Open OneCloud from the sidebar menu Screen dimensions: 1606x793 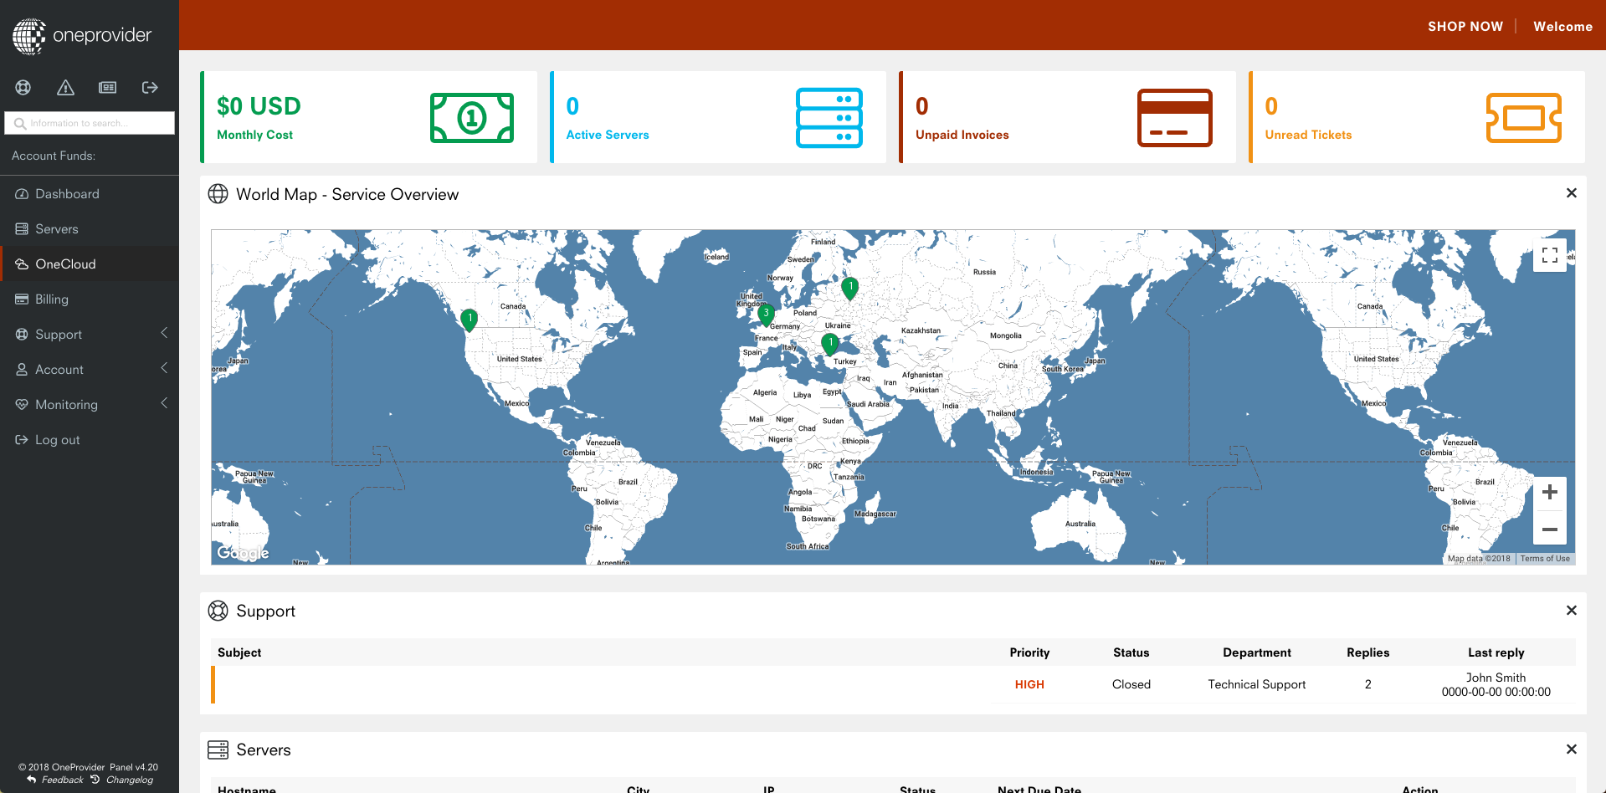click(x=65, y=264)
